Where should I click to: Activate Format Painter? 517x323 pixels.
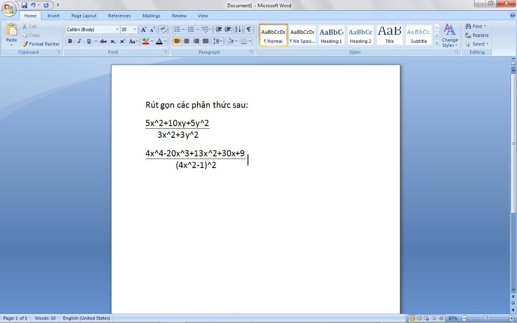(40, 44)
